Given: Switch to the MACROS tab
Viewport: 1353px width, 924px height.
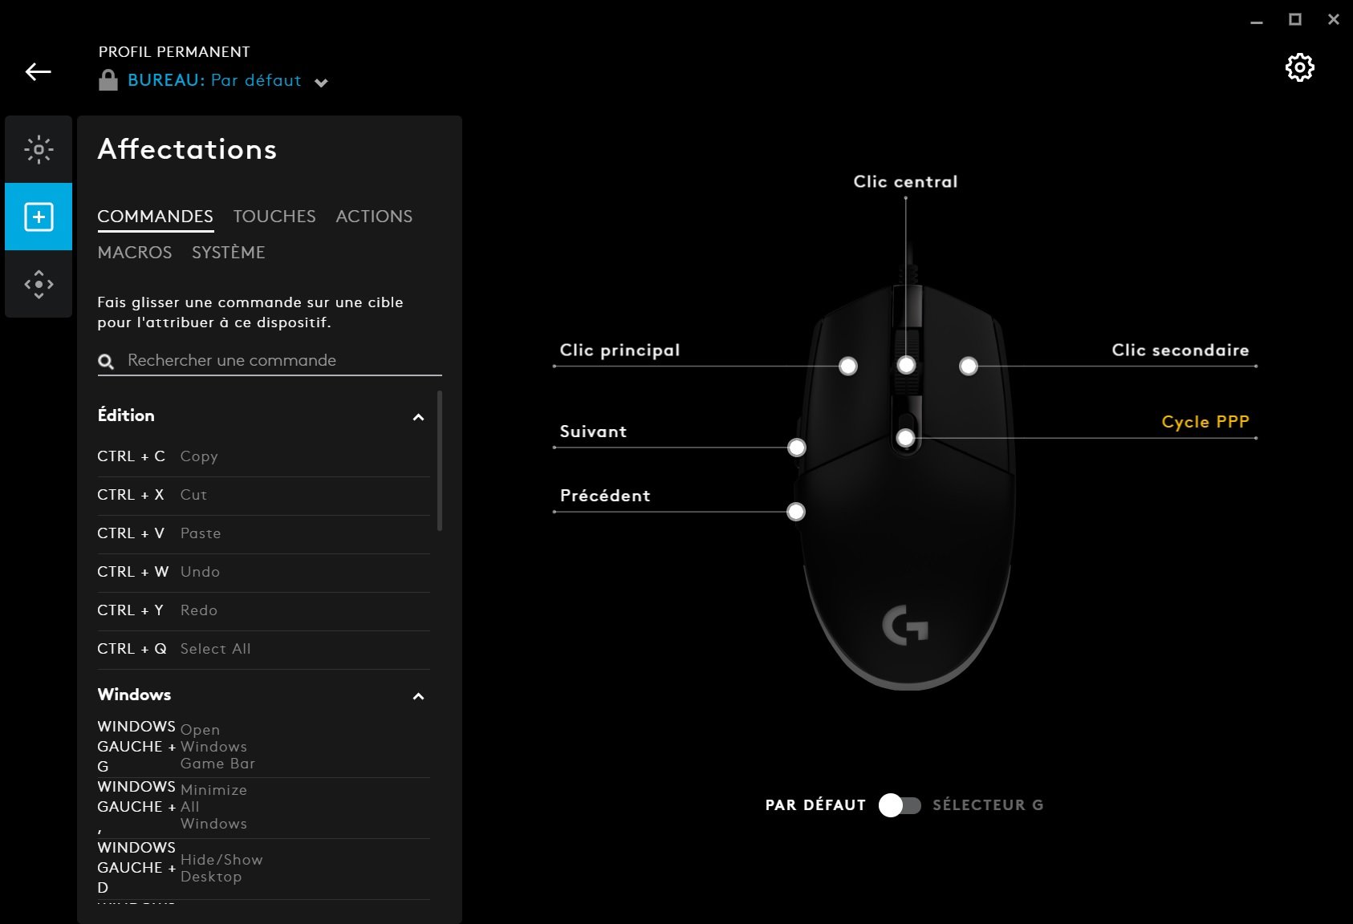Looking at the screenshot, I should (135, 253).
